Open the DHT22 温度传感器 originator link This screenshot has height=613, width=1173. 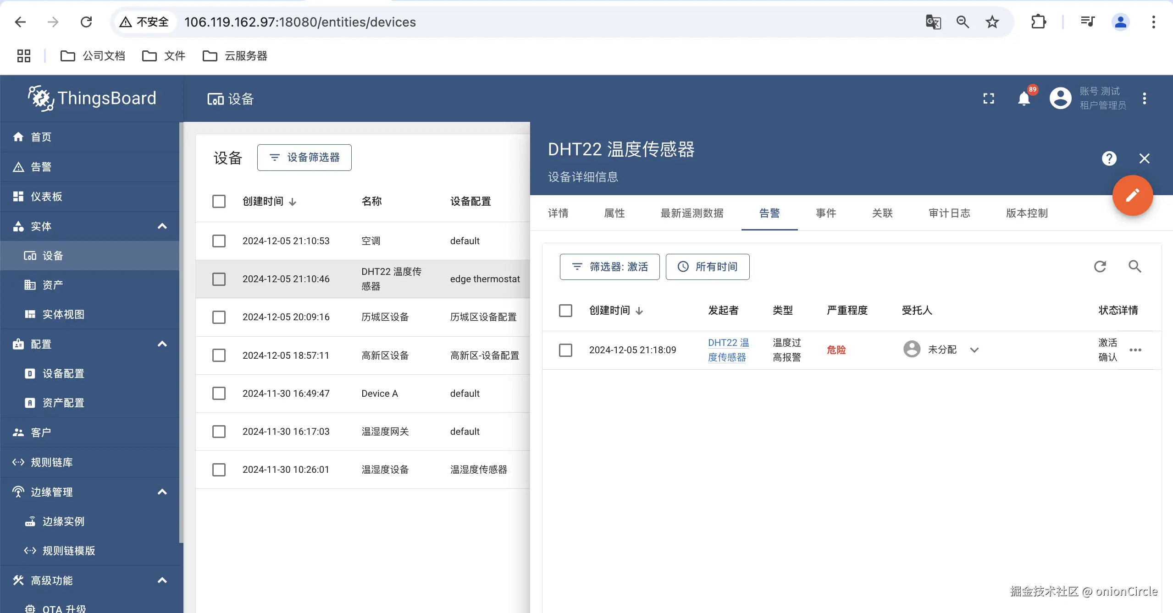point(728,350)
